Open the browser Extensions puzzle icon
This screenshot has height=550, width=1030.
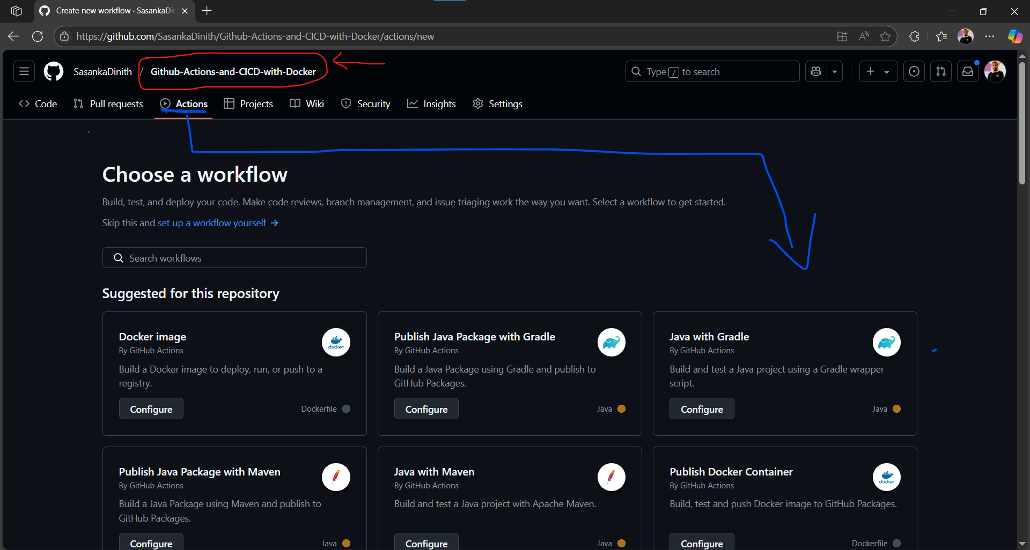pyautogui.click(x=915, y=36)
